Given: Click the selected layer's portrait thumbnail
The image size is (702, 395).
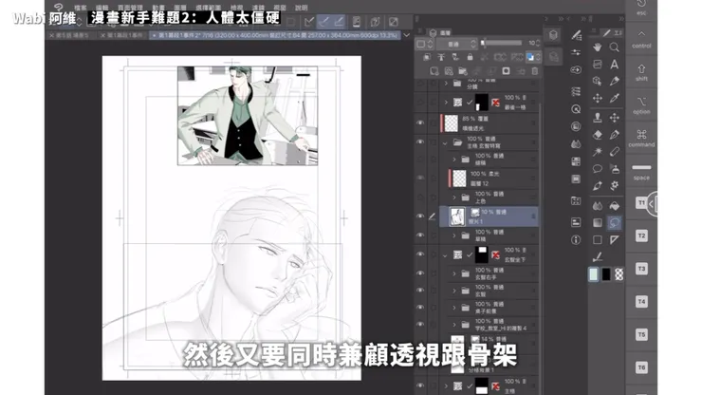Looking at the screenshot, I should (457, 216).
